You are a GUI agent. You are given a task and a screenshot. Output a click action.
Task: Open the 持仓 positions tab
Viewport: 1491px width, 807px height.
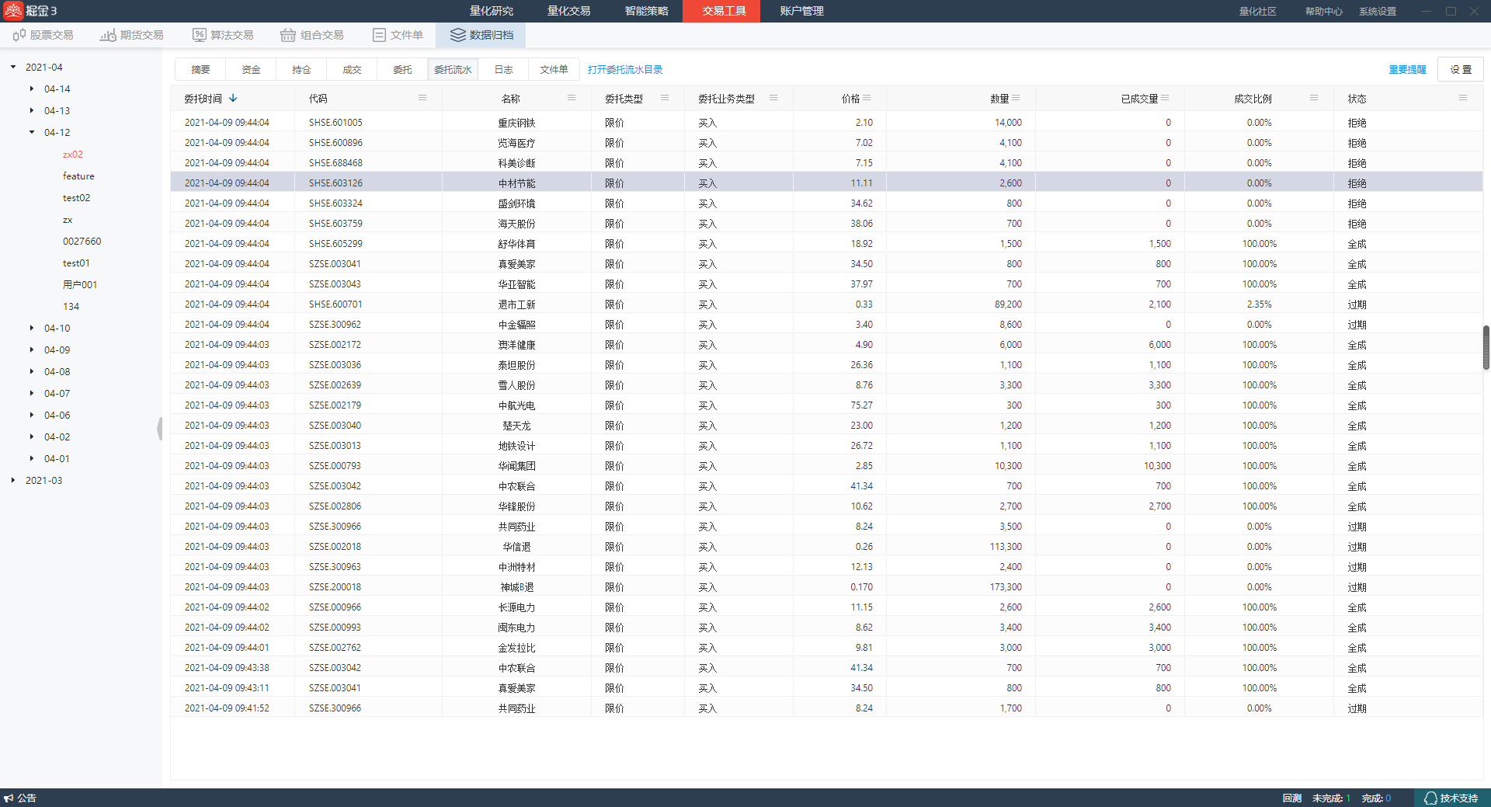tap(301, 69)
